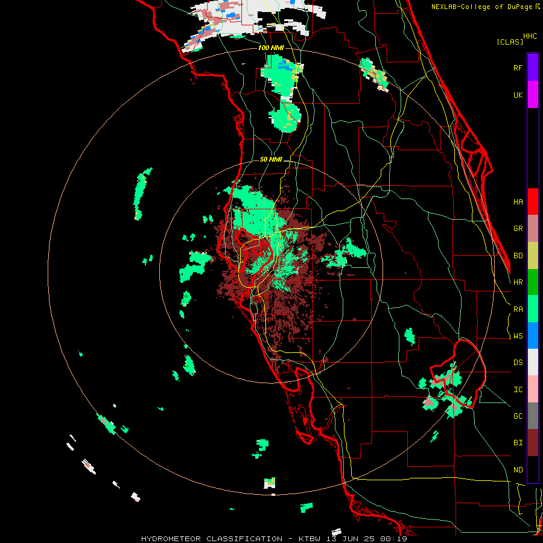Click the BI brown legend swatch
543x543 pixels.
click(x=533, y=443)
